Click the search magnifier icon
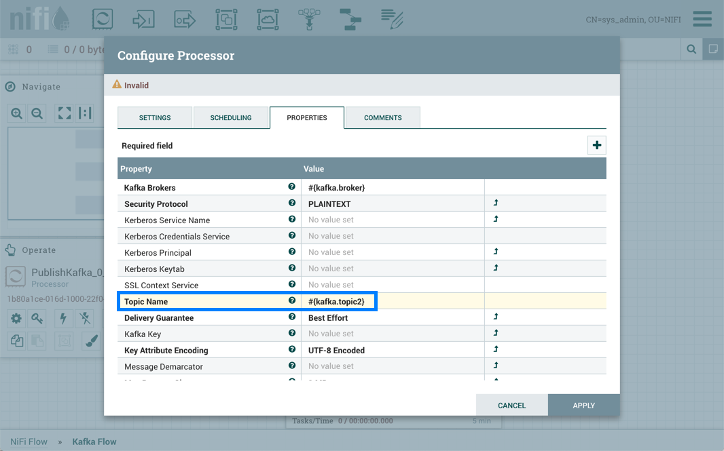 coord(691,49)
